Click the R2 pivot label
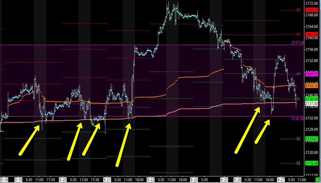This screenshot has height=183, width=321. (298, 10)
